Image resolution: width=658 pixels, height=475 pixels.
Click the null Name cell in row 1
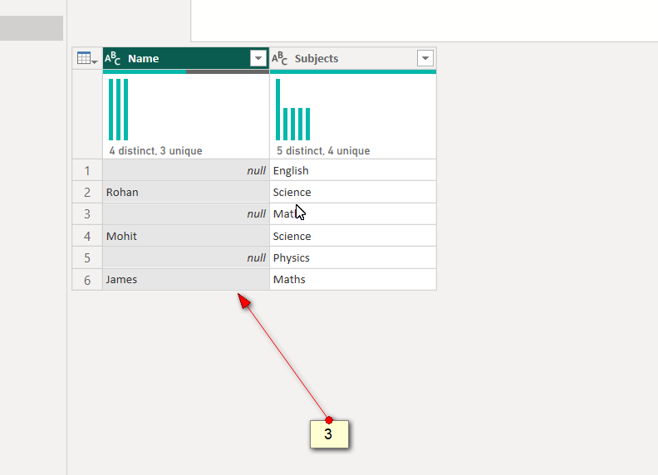(x=186, y=170)
